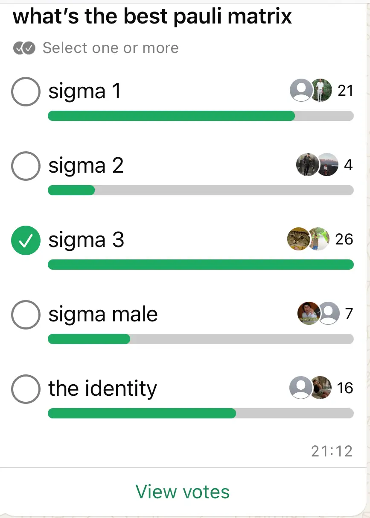Select the sigma 1 radio option
This screenshot has height=518, width=370.
tap(26, 91)
